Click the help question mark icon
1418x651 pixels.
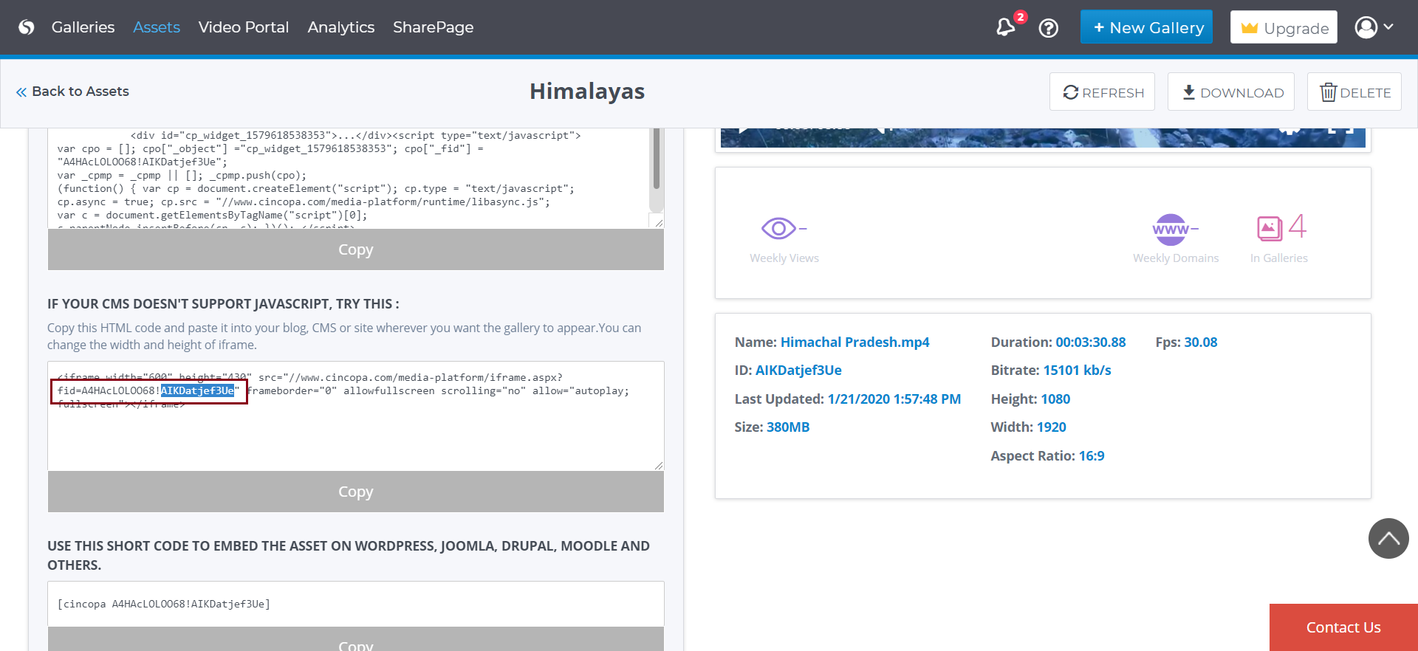[x=1048, y=28]
